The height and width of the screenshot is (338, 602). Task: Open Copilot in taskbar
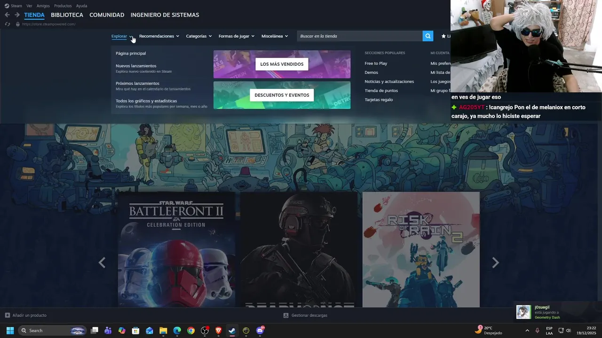(122, 330)
